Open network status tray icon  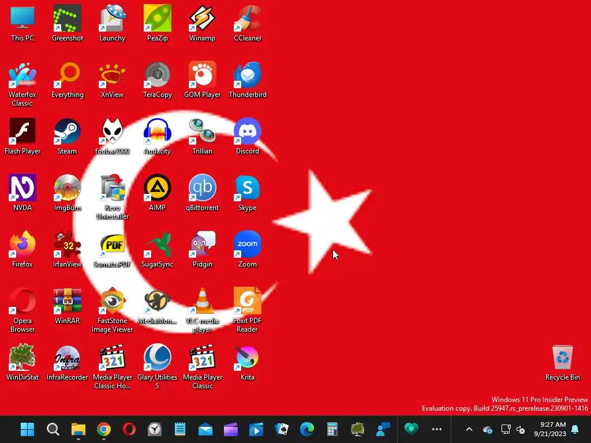coord(506,429)
